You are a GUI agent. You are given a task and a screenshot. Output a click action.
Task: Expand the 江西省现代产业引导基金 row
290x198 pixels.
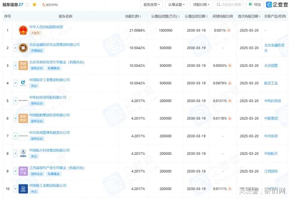click(15, 171)
